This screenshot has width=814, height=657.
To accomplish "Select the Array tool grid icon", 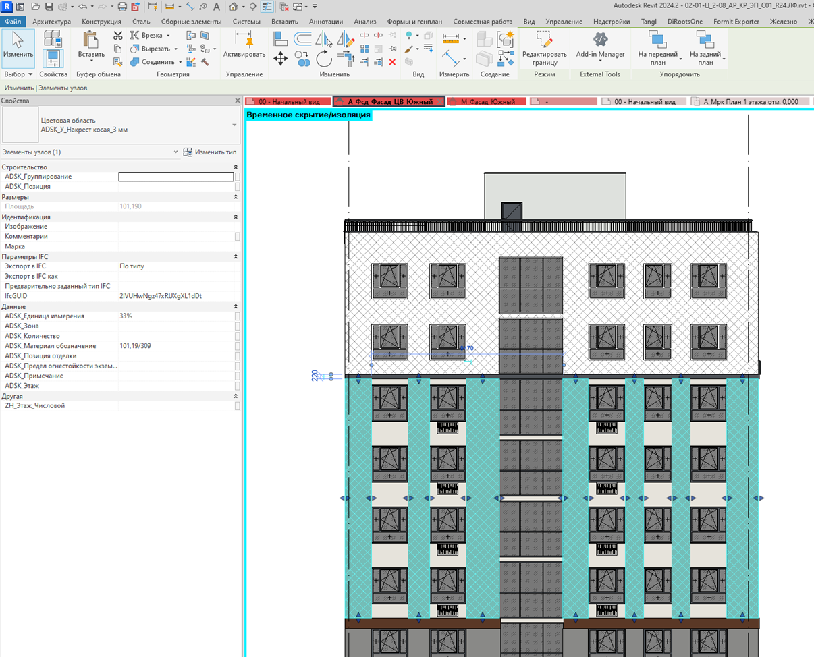I will pyautogui.click(x=364, y=49).
